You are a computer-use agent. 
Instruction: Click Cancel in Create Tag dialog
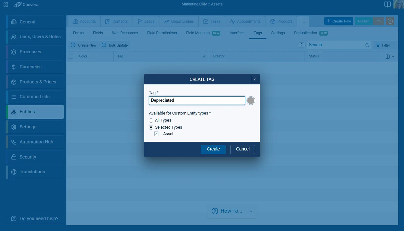coord(243,149)
